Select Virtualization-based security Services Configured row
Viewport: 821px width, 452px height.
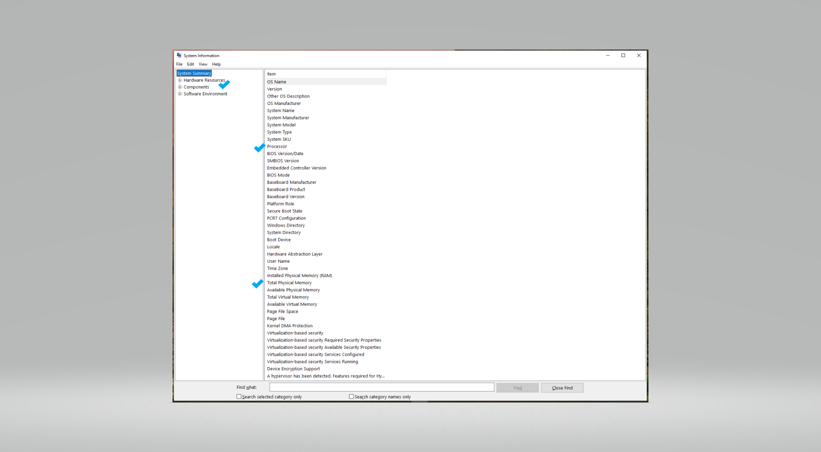click(x=326, y=355)
